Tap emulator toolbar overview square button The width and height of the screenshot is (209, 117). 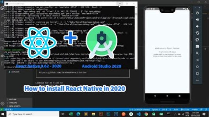pyautogui.click(x=197, y=73)
